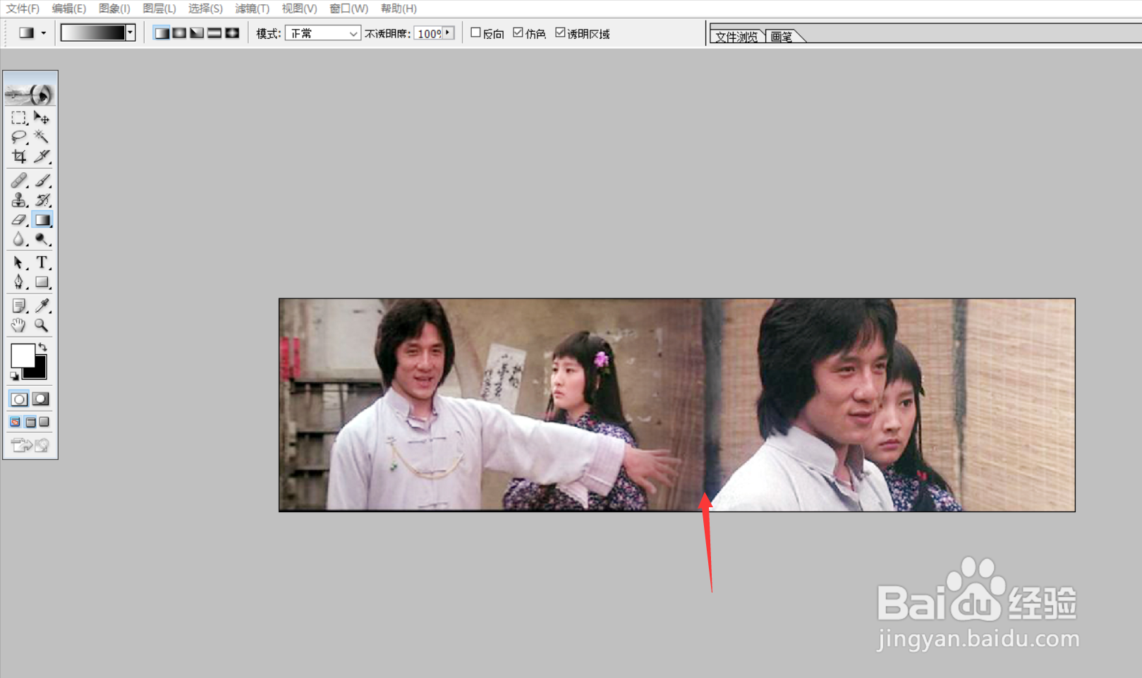
Task: Switch to the 文件浏览 tab
Action: (736, 37)
